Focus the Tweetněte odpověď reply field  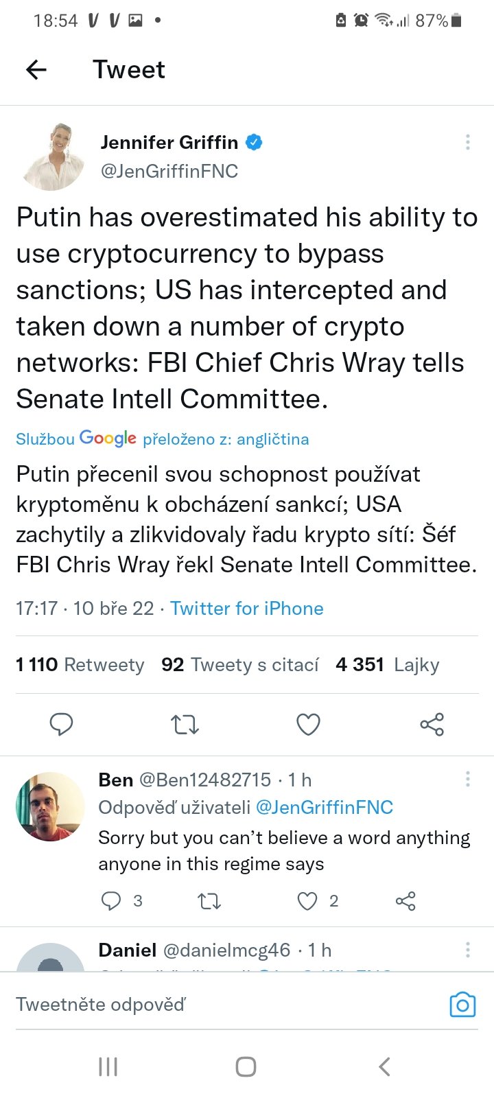206,1005
